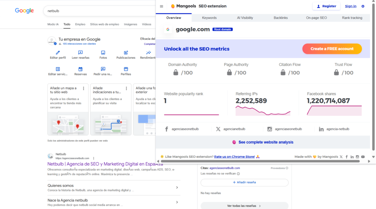Click the Proveedores info icon

pyautogui.click(x=287, y=168)
